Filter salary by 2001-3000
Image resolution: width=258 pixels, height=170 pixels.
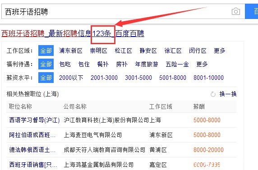[104, 78]
